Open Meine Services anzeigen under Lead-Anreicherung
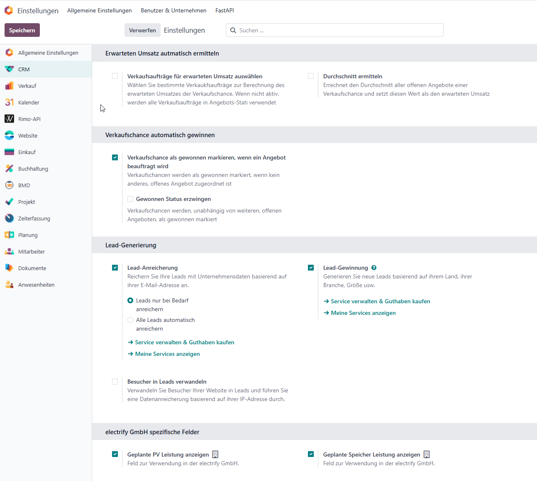 pos(164,354)
